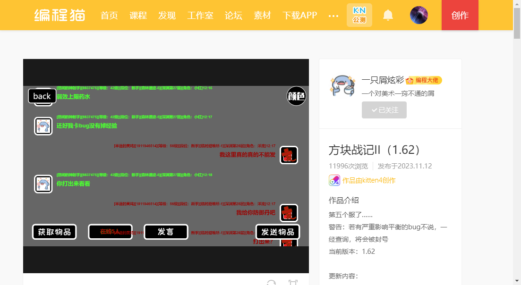Click message text 我这里真的真的不能发
The image size is (521, 285).
point(247,155)
